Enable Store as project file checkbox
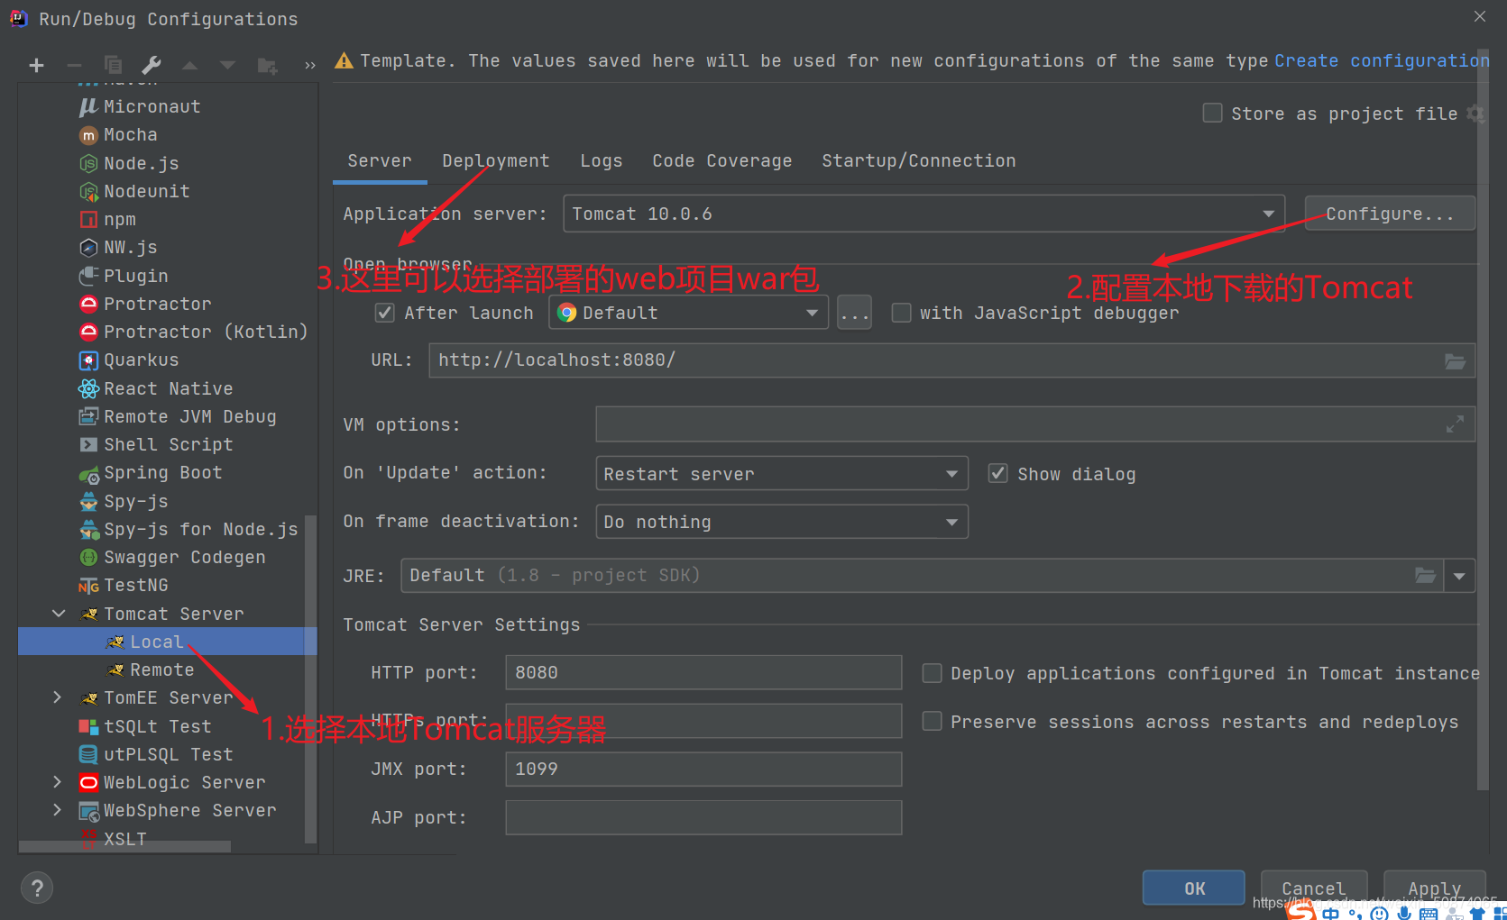Image resolution: width=1507 pixels, height=920 pixels. pos(1213,113)
